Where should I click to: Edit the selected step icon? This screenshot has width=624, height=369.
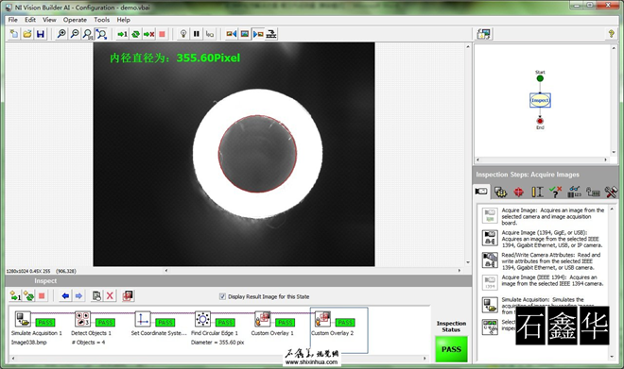(x=96, y=296)
